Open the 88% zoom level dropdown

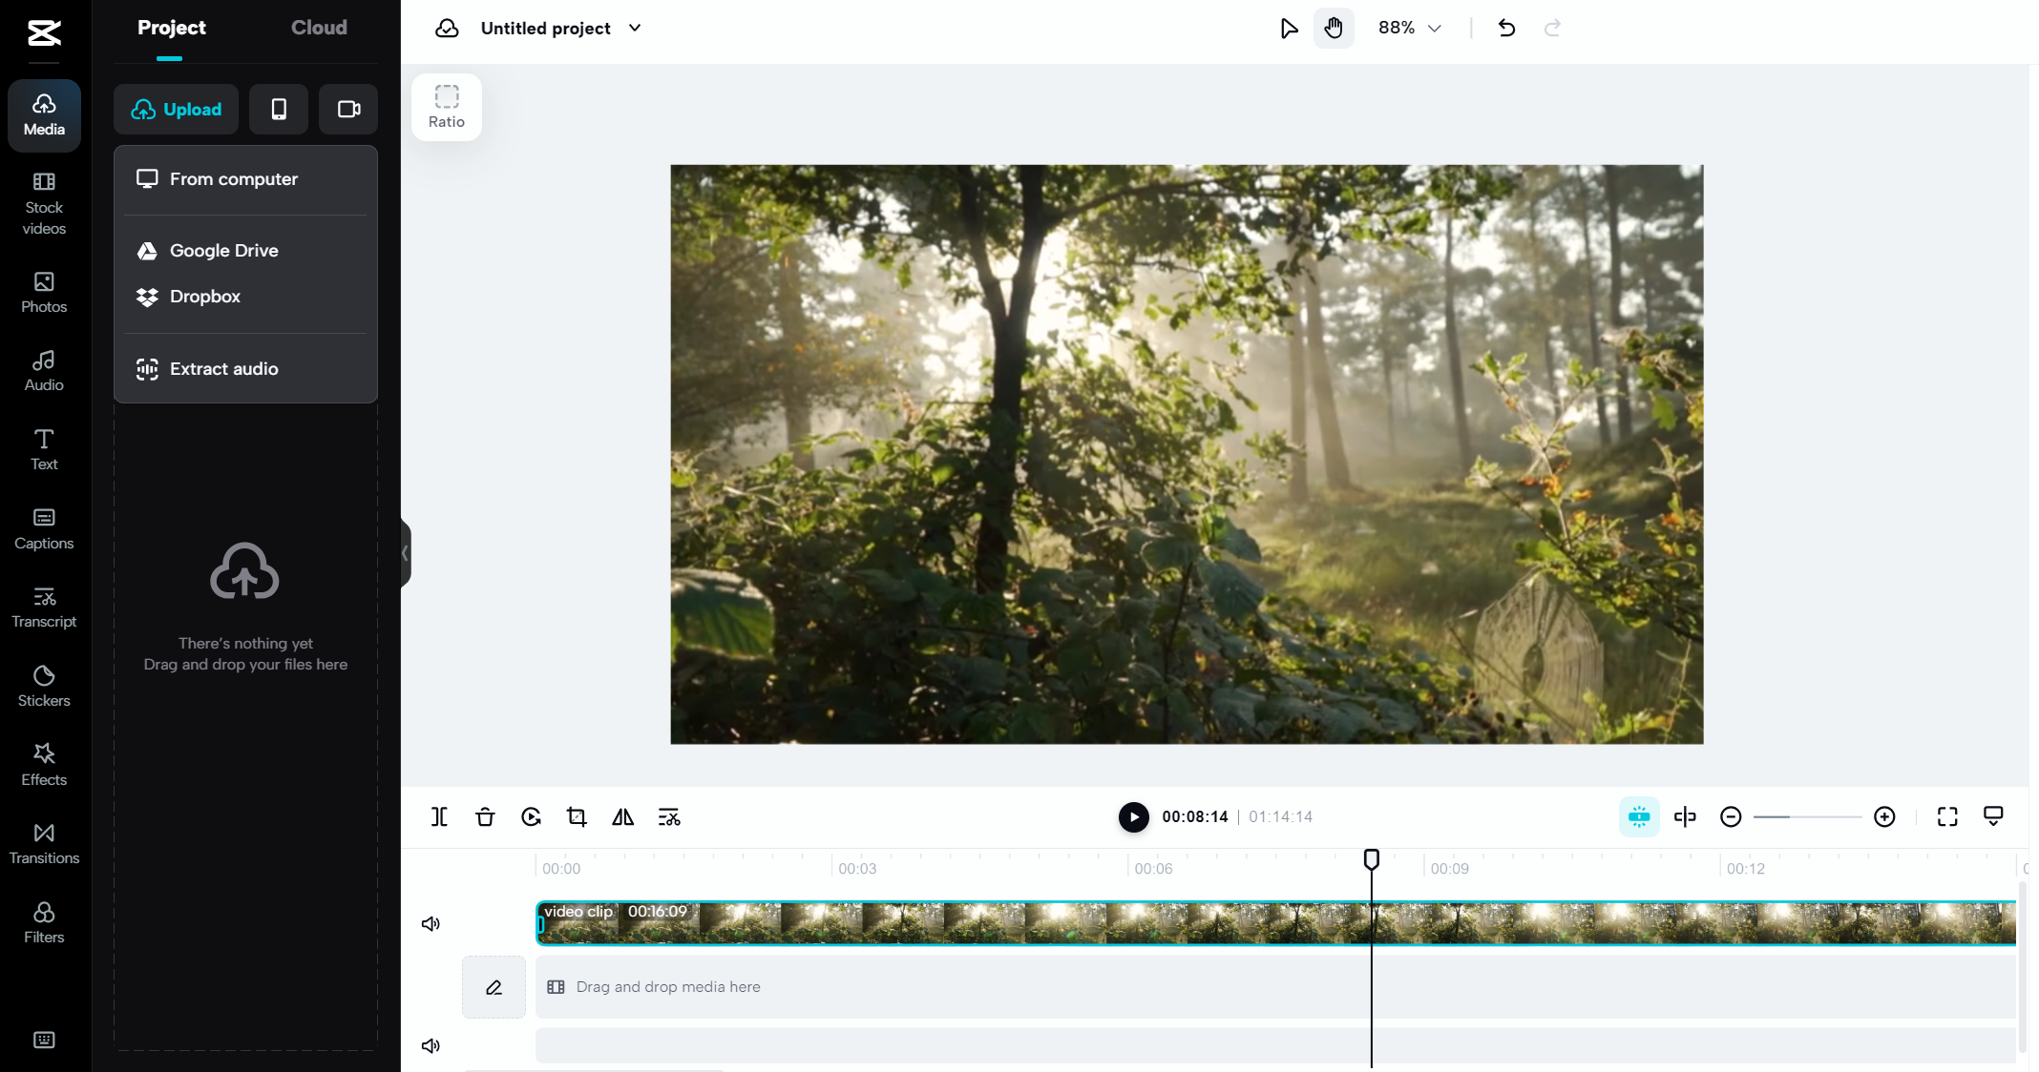[x=1409, y=28]
